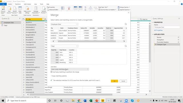Click the Split Column ribbon icon
Image resolution: width=183 pixels, height=103 pixels.
pyautogui.click(x=90, y=8)
